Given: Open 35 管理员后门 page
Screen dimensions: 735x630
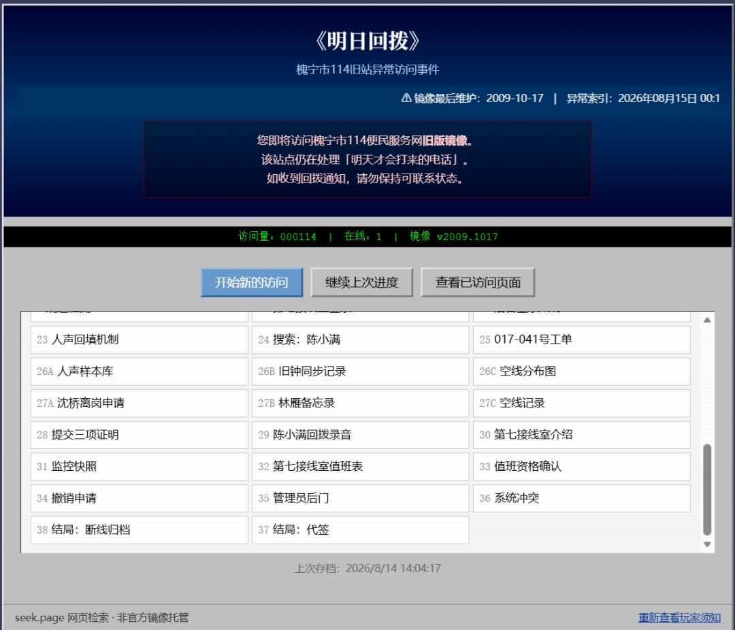Looking at the screenshot, I should click(361, 498).
